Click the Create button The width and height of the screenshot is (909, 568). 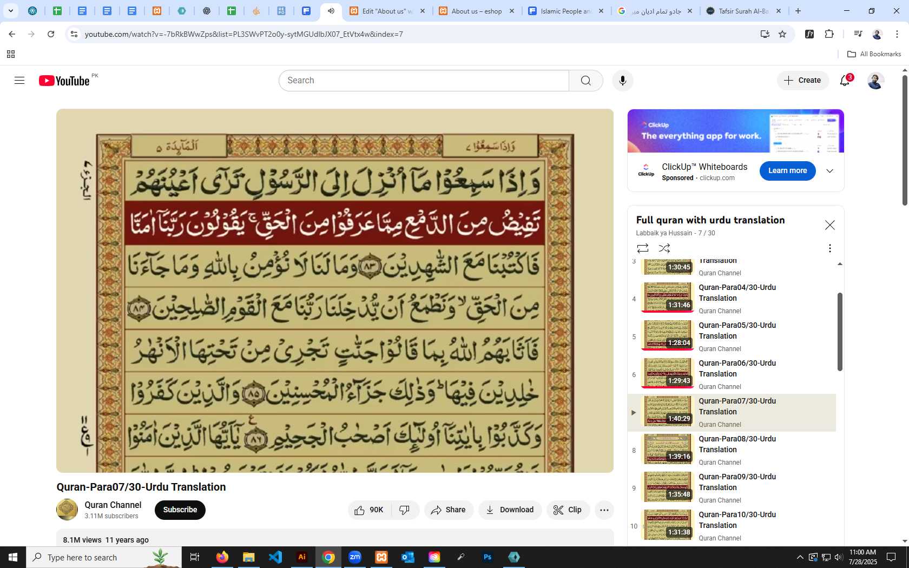802,81
